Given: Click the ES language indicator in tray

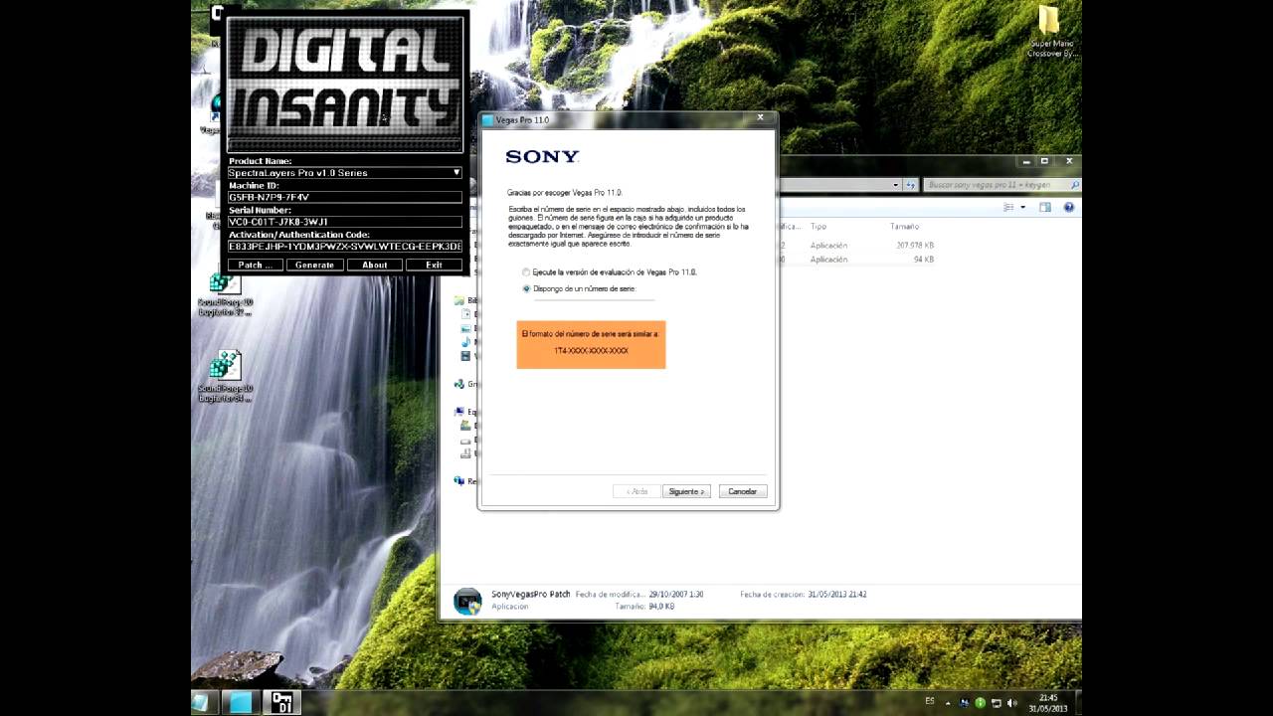Looking at the screenshot, I should (930, 701).
